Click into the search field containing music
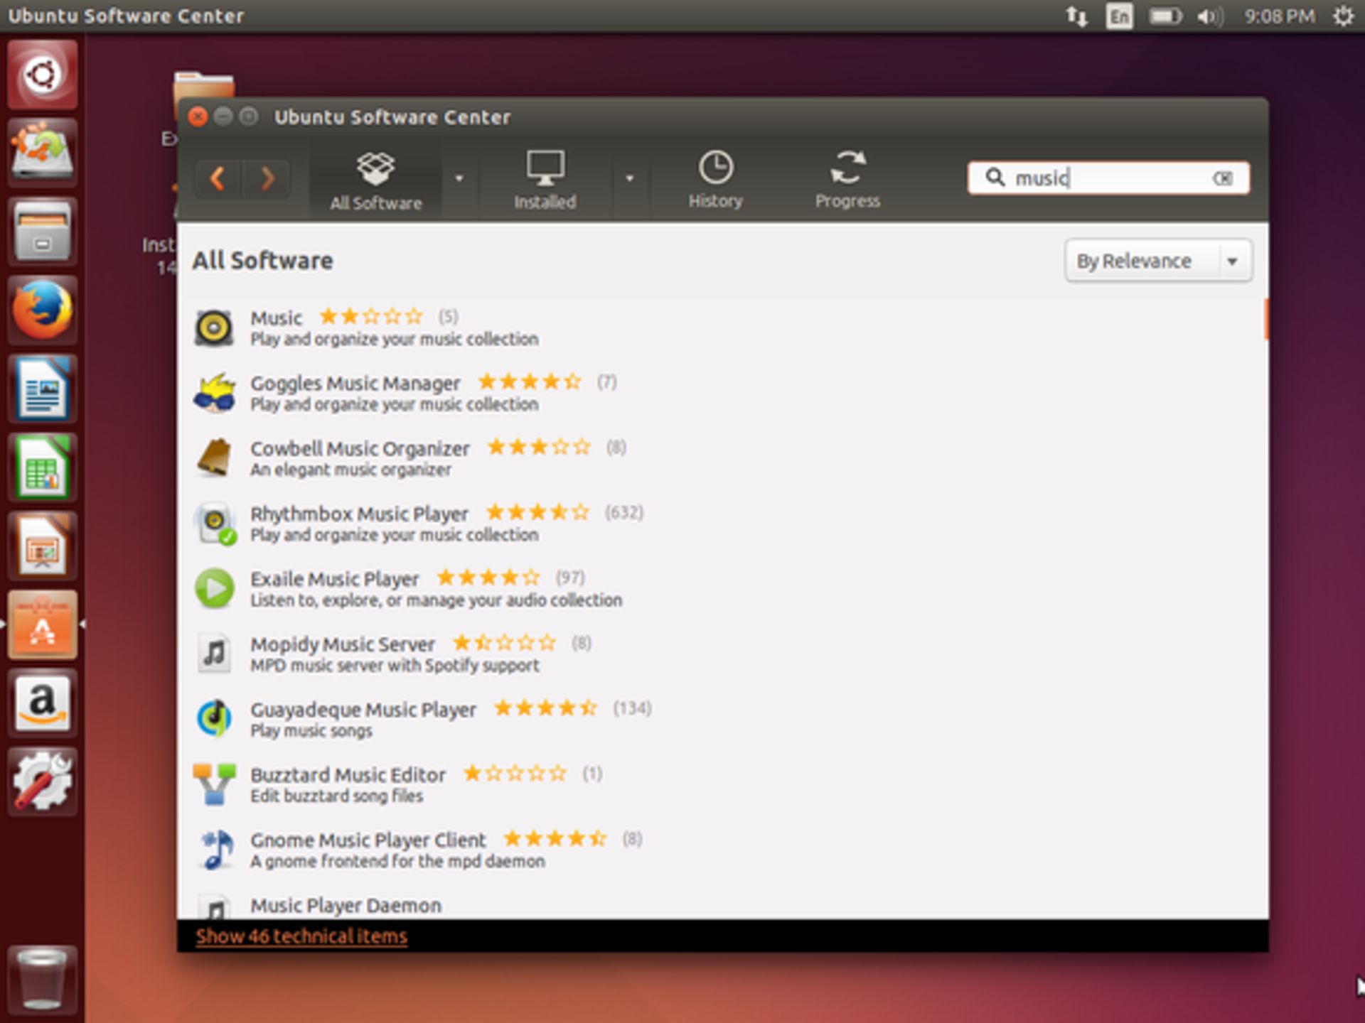The height and width of the screenshot is (1023, 1365). pos(1108,178)
